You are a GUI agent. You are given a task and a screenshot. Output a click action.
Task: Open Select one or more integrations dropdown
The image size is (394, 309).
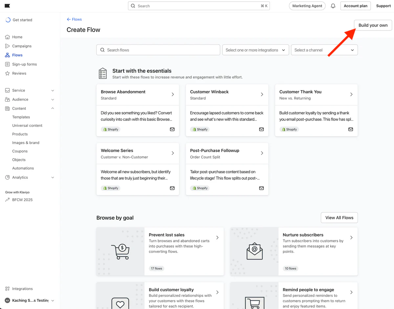256,50
